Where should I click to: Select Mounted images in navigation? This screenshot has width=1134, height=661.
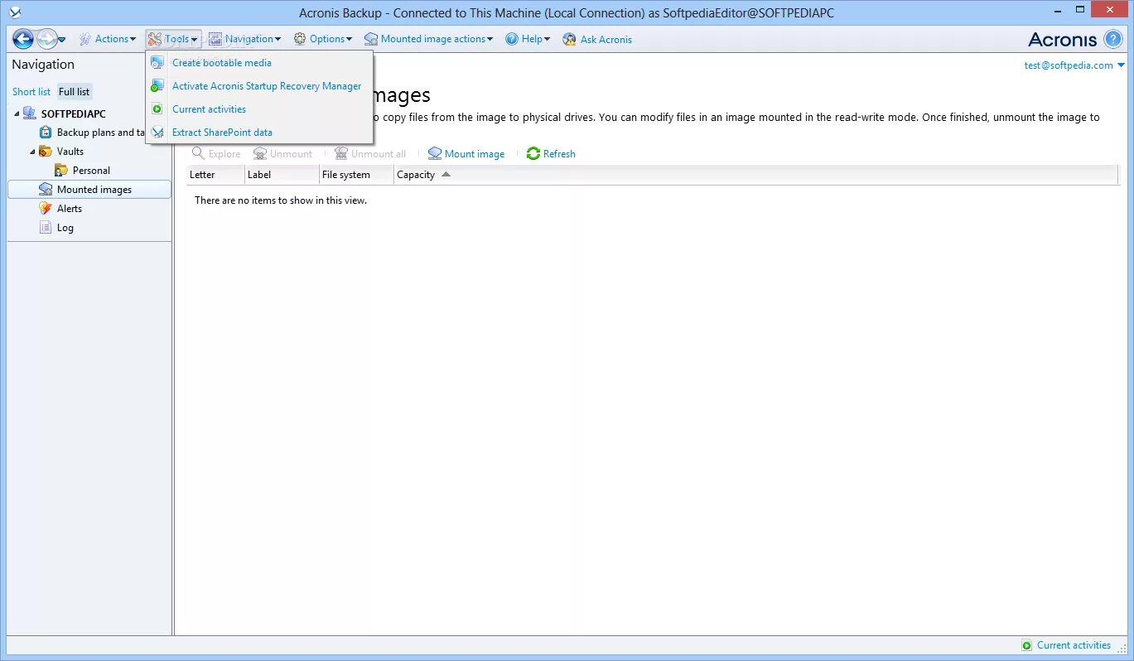click(x=89, y=190)
